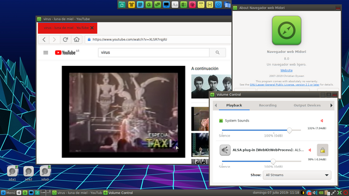Open the clipboard manager tray icon
The image size is (349, 196).
click(327, 193)
